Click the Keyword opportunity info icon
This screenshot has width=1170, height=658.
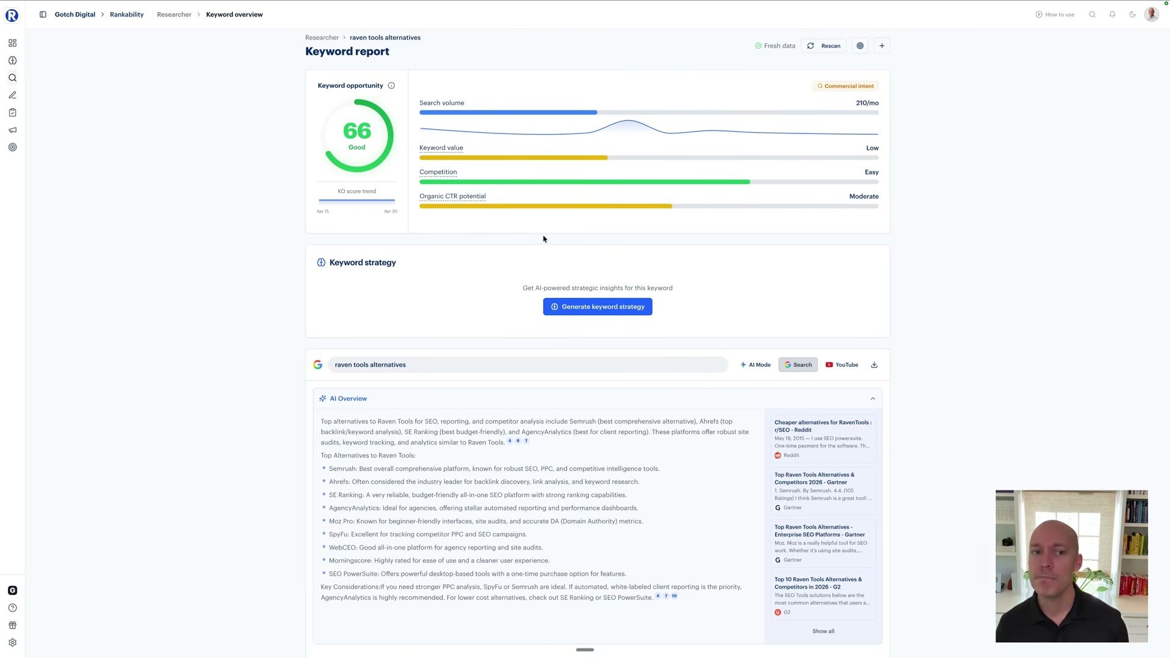tap(391, 86)
